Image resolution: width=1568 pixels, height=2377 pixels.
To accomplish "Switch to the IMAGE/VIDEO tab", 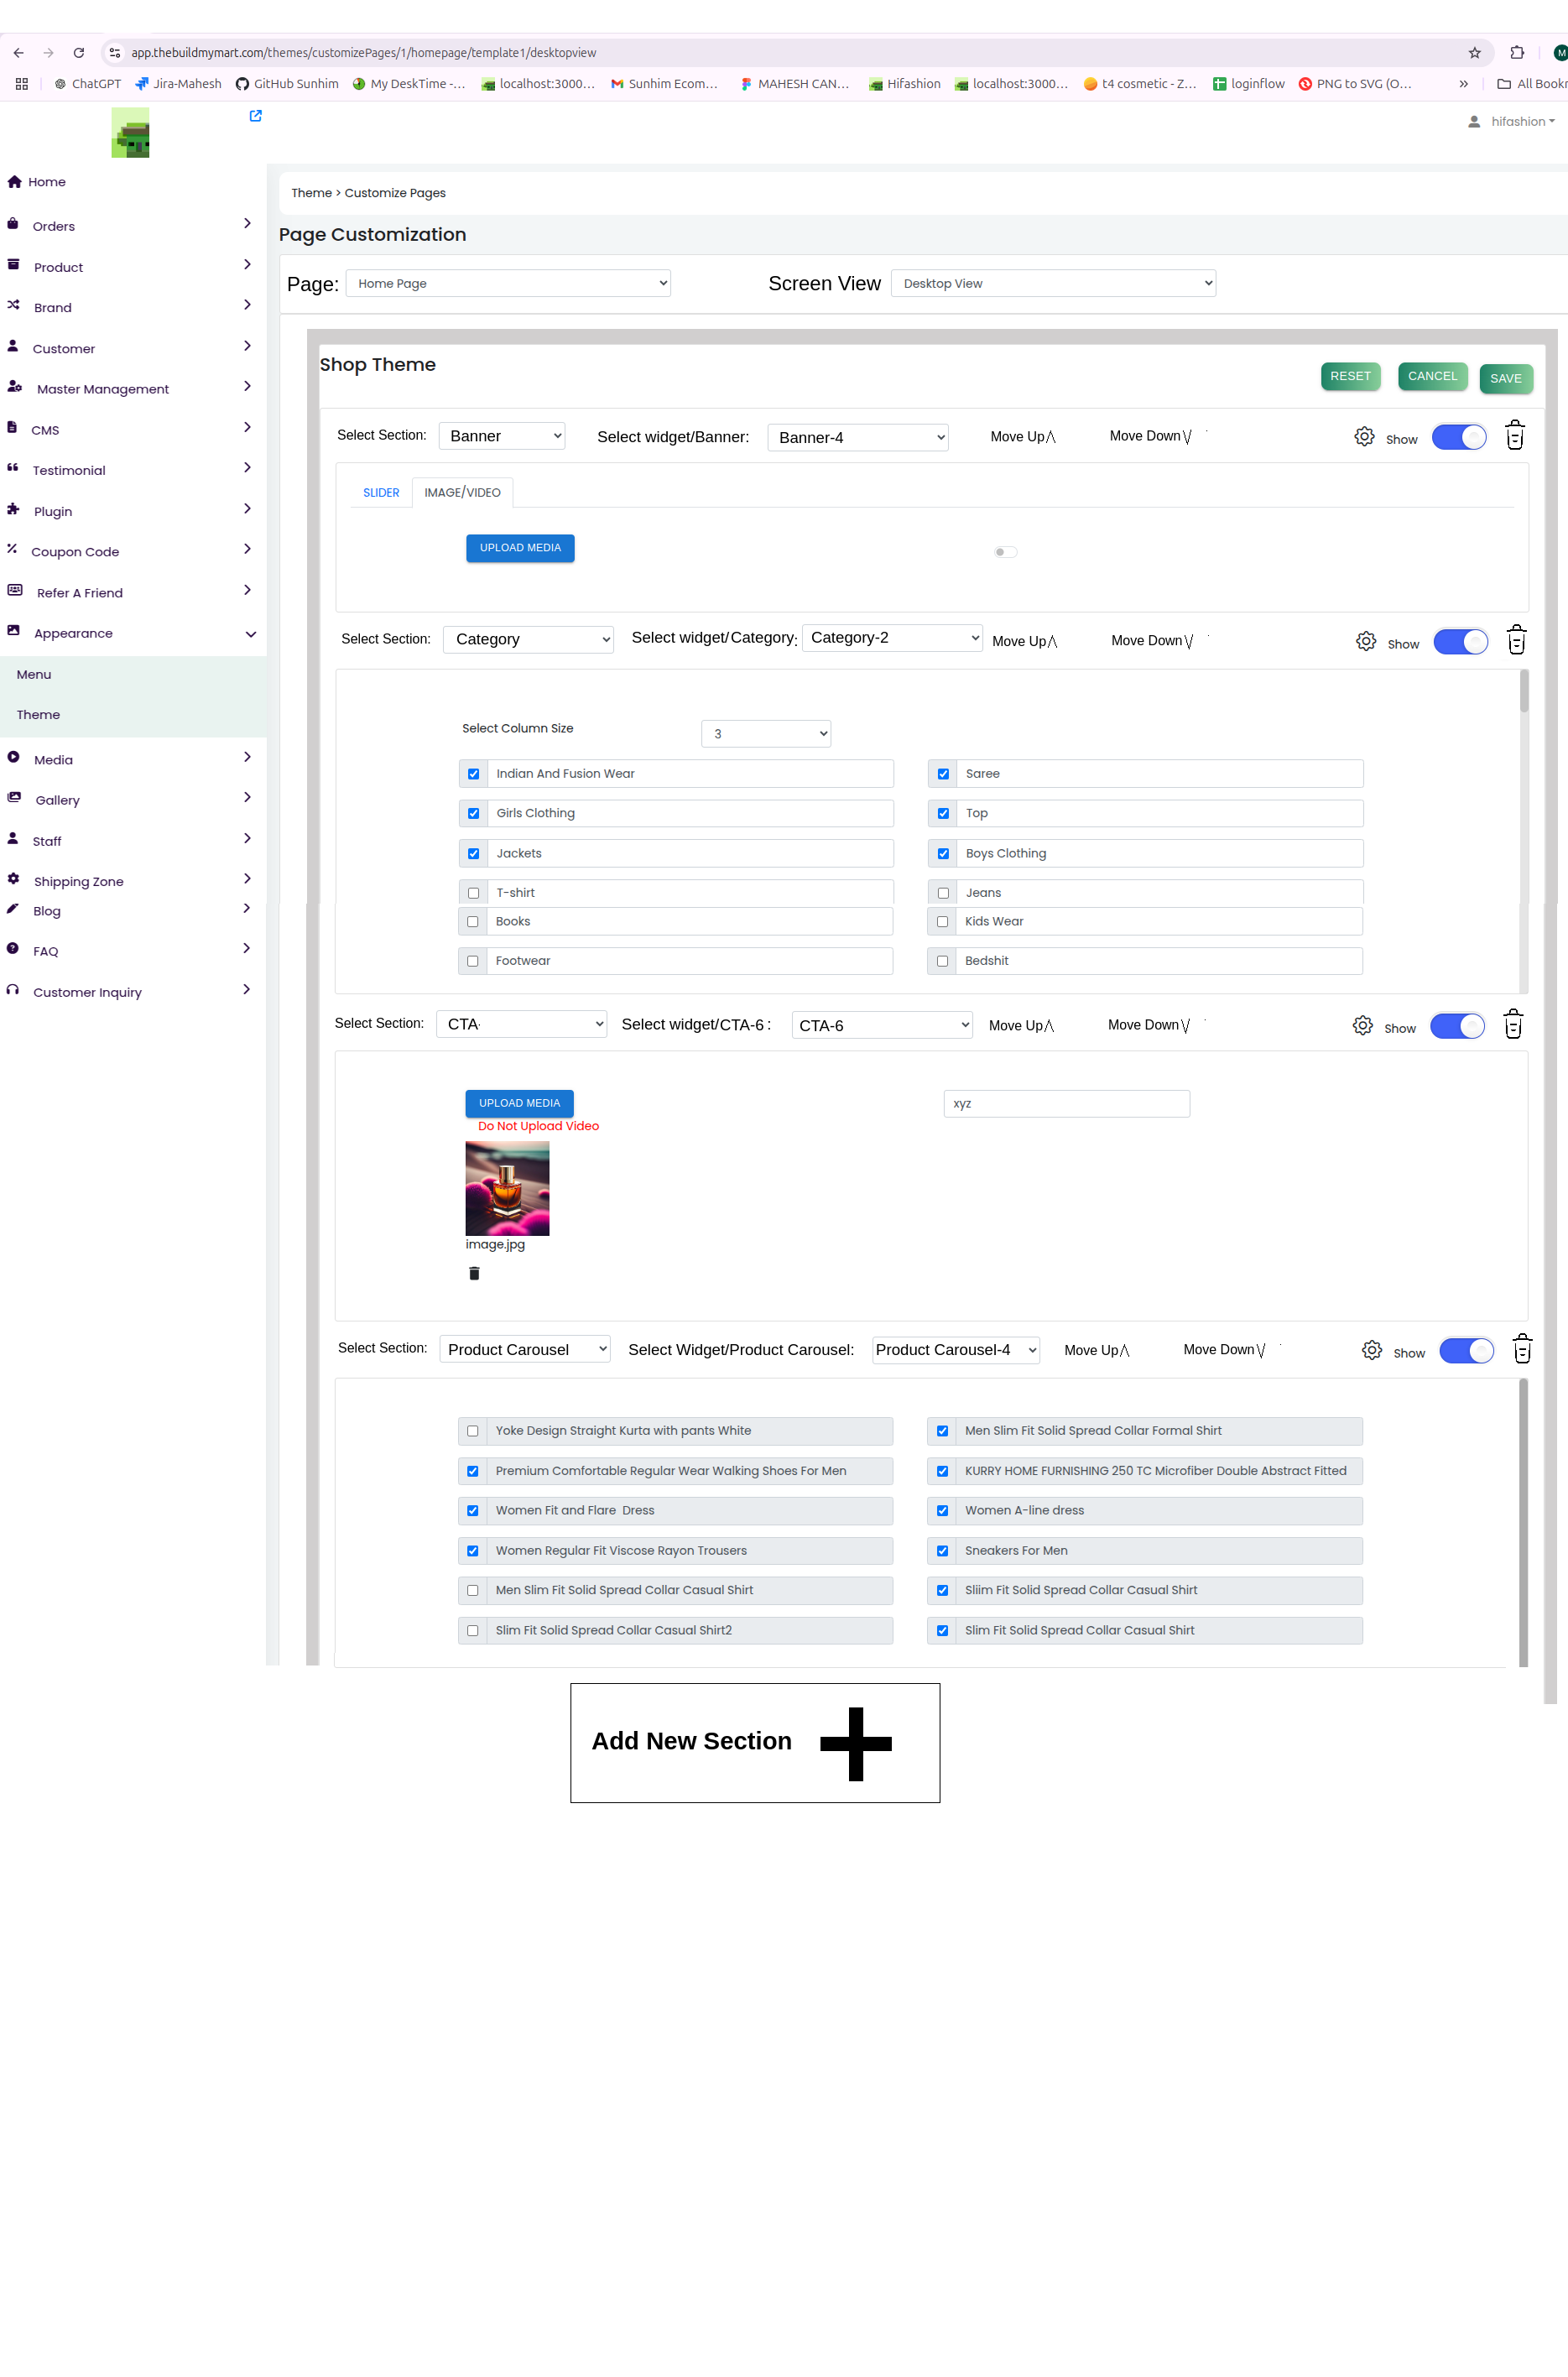I will (x=462, y=493).
